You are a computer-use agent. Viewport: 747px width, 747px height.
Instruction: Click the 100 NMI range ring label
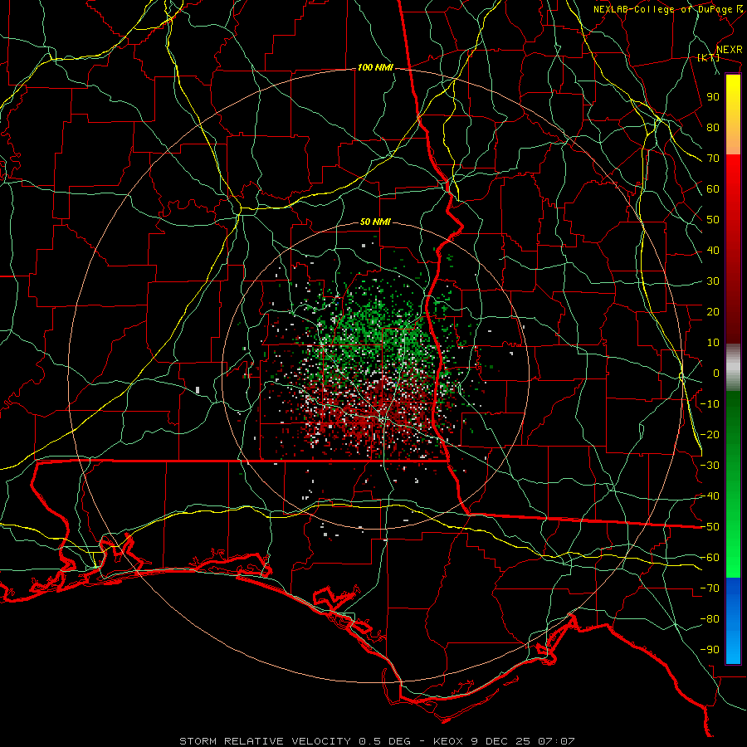coord(375,68)
